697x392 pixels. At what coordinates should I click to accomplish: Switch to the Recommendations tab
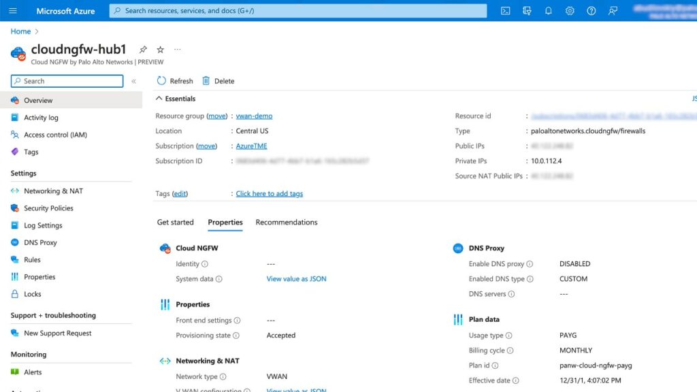[x=286, y=222]
